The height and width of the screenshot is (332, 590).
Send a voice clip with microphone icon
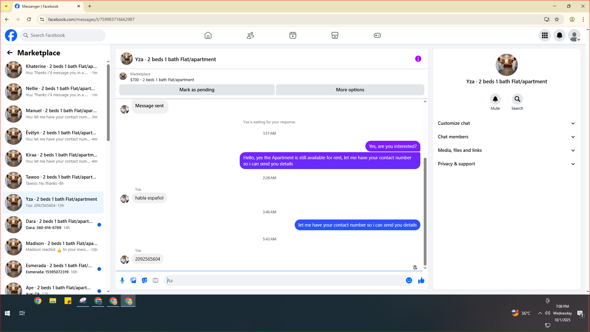tap(122, 280)
